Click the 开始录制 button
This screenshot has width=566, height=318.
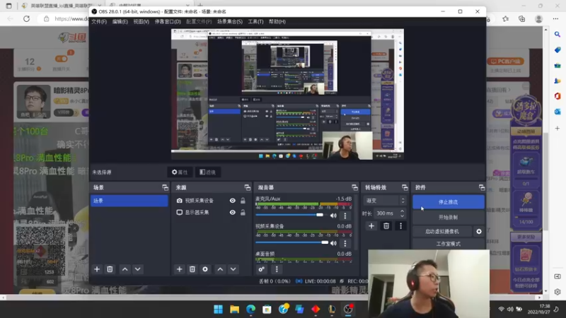(x=449, y=218)
